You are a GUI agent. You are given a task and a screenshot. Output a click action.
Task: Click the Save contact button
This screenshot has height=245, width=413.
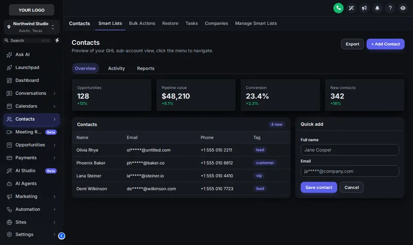tap(319, 187)
